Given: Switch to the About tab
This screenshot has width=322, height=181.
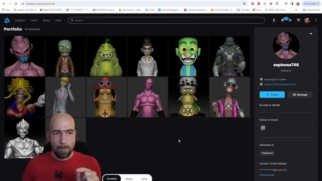Looking at the screenshot, I should (129, 179).
